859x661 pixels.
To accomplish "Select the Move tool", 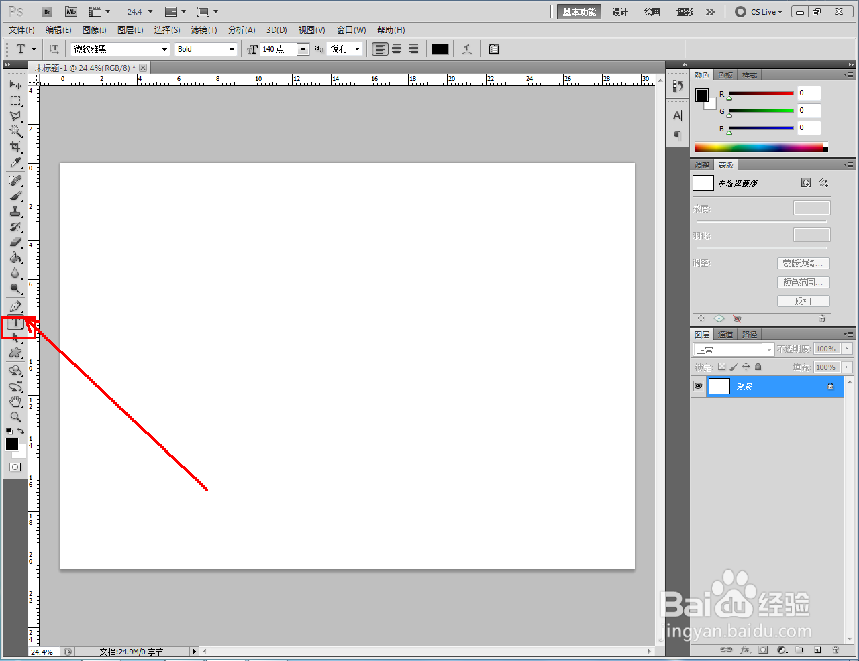I will pyautogui.click(x=15, y=85).
